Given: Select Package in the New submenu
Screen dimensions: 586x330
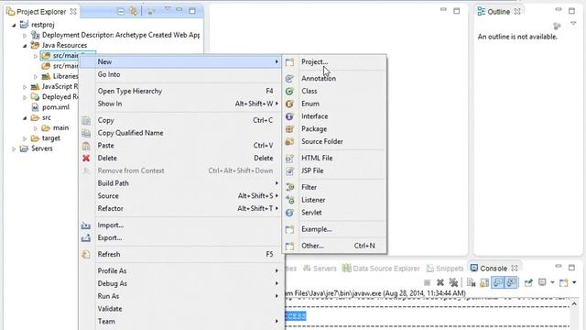Looking at the screenshot, I should click(314, 129).
